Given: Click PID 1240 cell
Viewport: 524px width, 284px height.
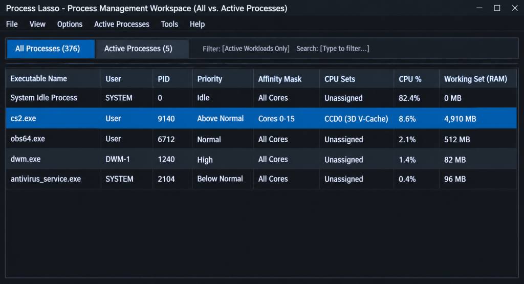Looking at the screenshot, I should pos(166,159).
